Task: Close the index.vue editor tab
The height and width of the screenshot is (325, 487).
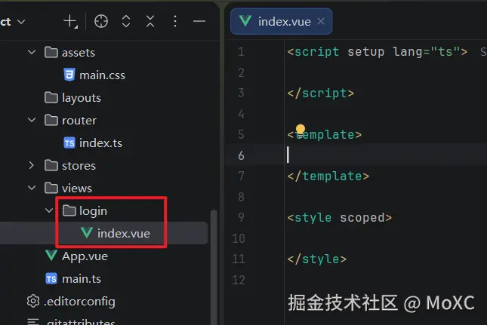Action: pyautogui.click(x=321, y=21)
